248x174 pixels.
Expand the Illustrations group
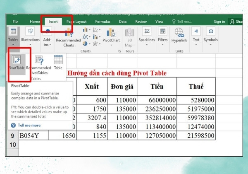pos(30,37)
